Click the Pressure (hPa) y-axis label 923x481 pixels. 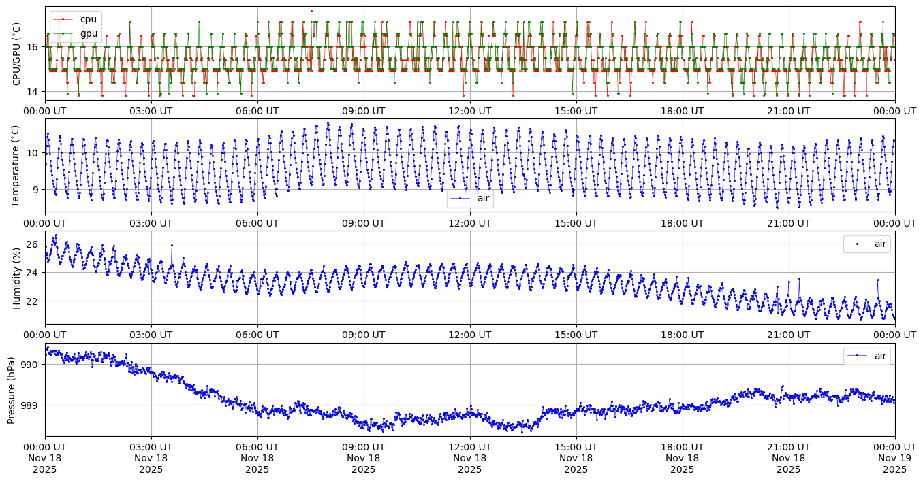coord(12,390)
